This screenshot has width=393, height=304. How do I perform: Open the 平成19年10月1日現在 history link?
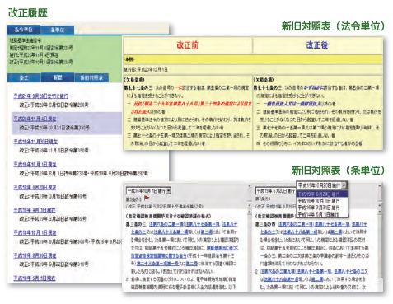tap(35, 165)
